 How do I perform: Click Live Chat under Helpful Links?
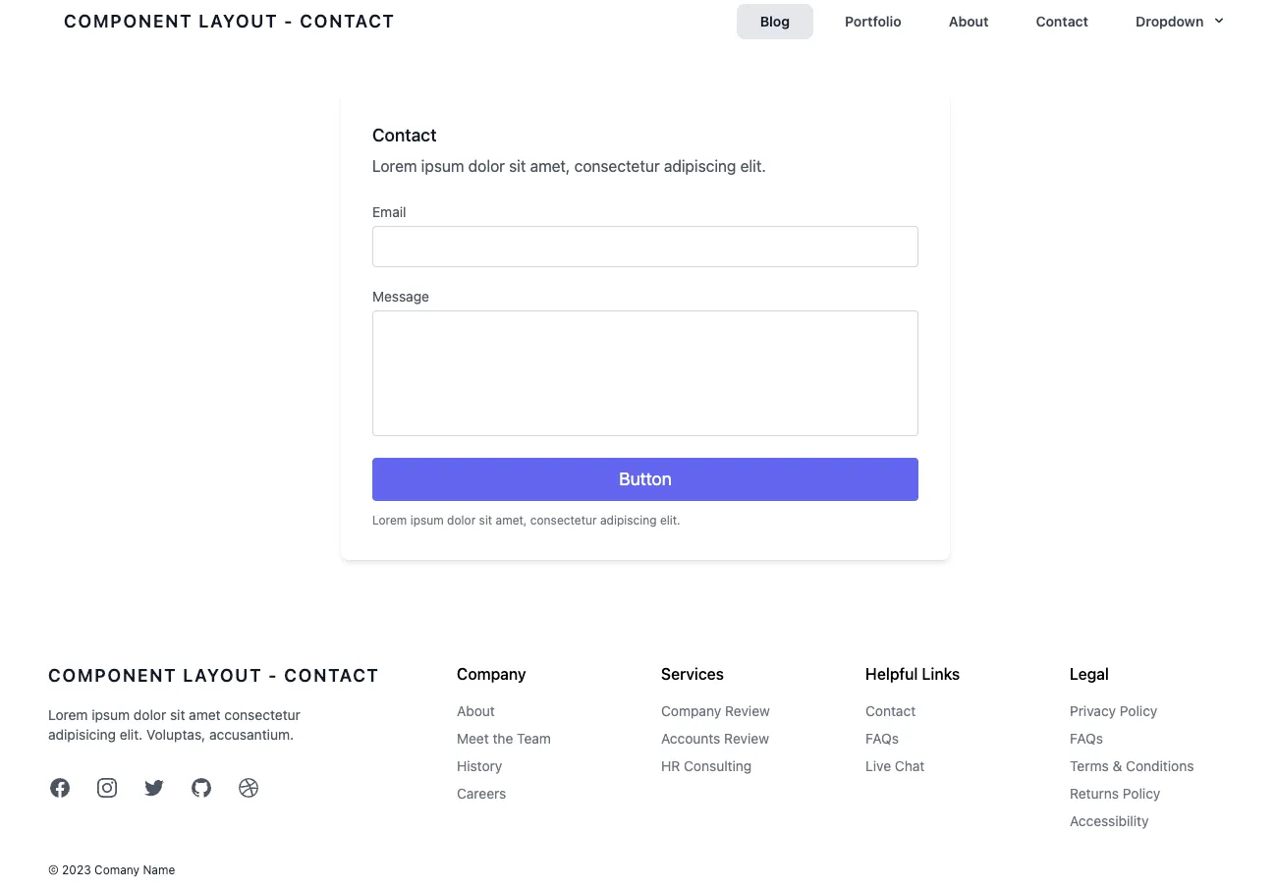click(x=894, y=766)
